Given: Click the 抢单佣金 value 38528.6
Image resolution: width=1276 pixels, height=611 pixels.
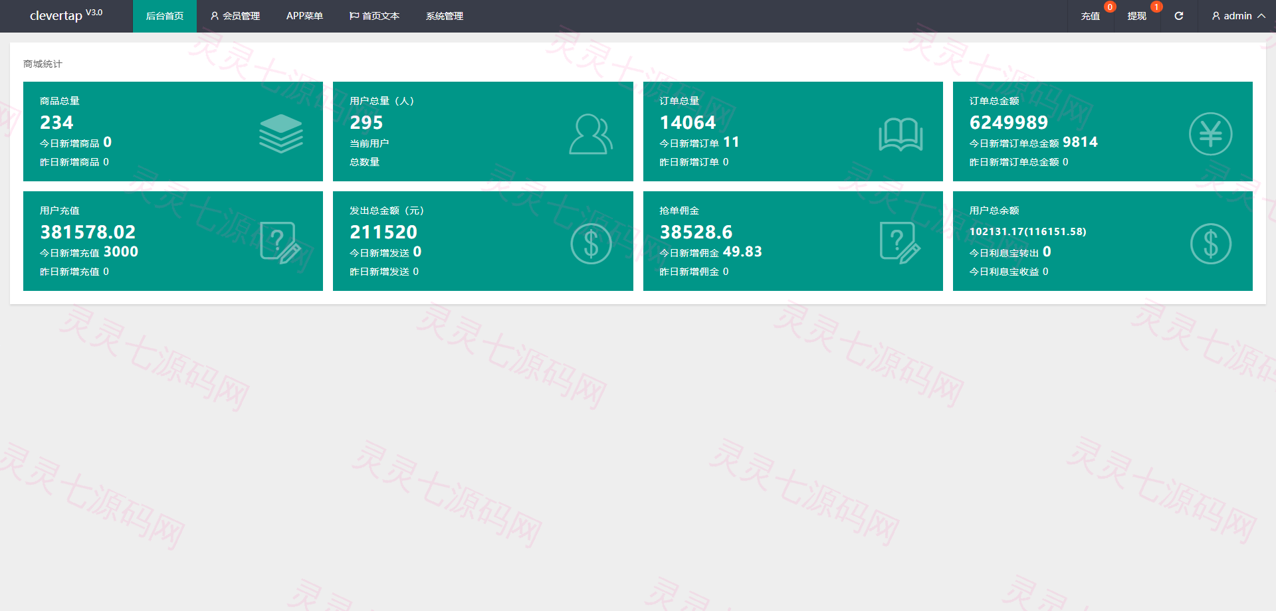Looking at the screenshot, I should click(696, 232).
